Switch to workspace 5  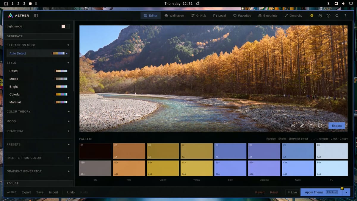click(36, 4)
